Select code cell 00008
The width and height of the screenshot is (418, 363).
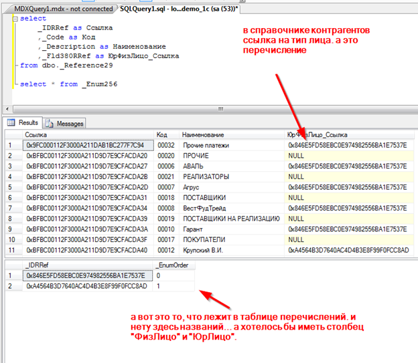[167, 208]
